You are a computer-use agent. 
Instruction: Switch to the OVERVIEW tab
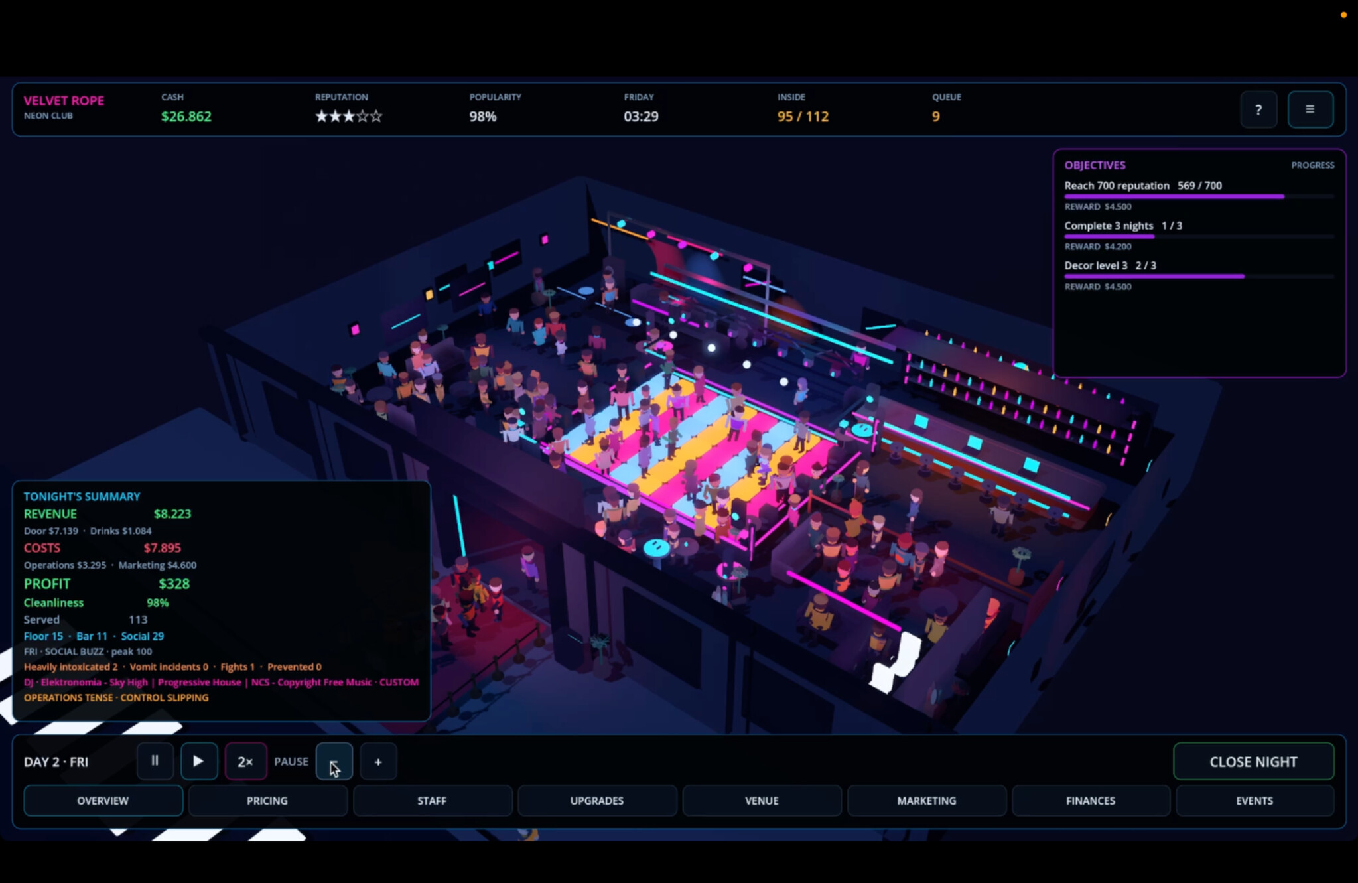tap(103, 800)
